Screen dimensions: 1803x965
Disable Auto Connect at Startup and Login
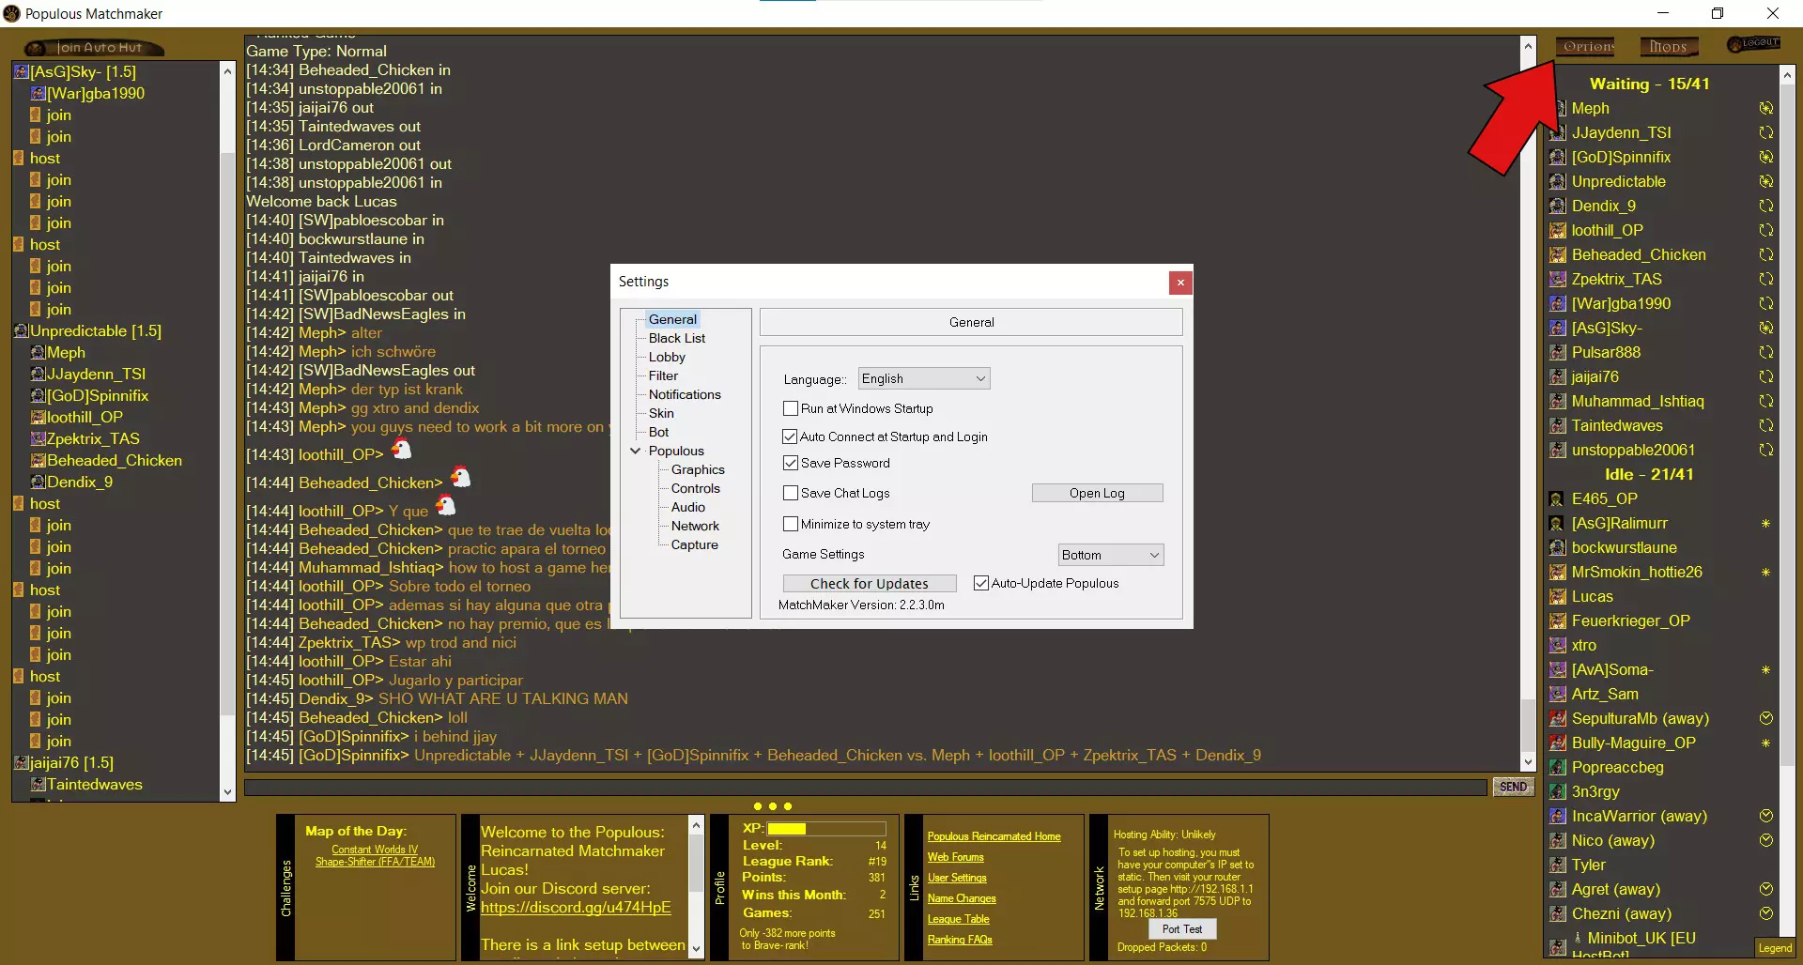tap(791, 437)
